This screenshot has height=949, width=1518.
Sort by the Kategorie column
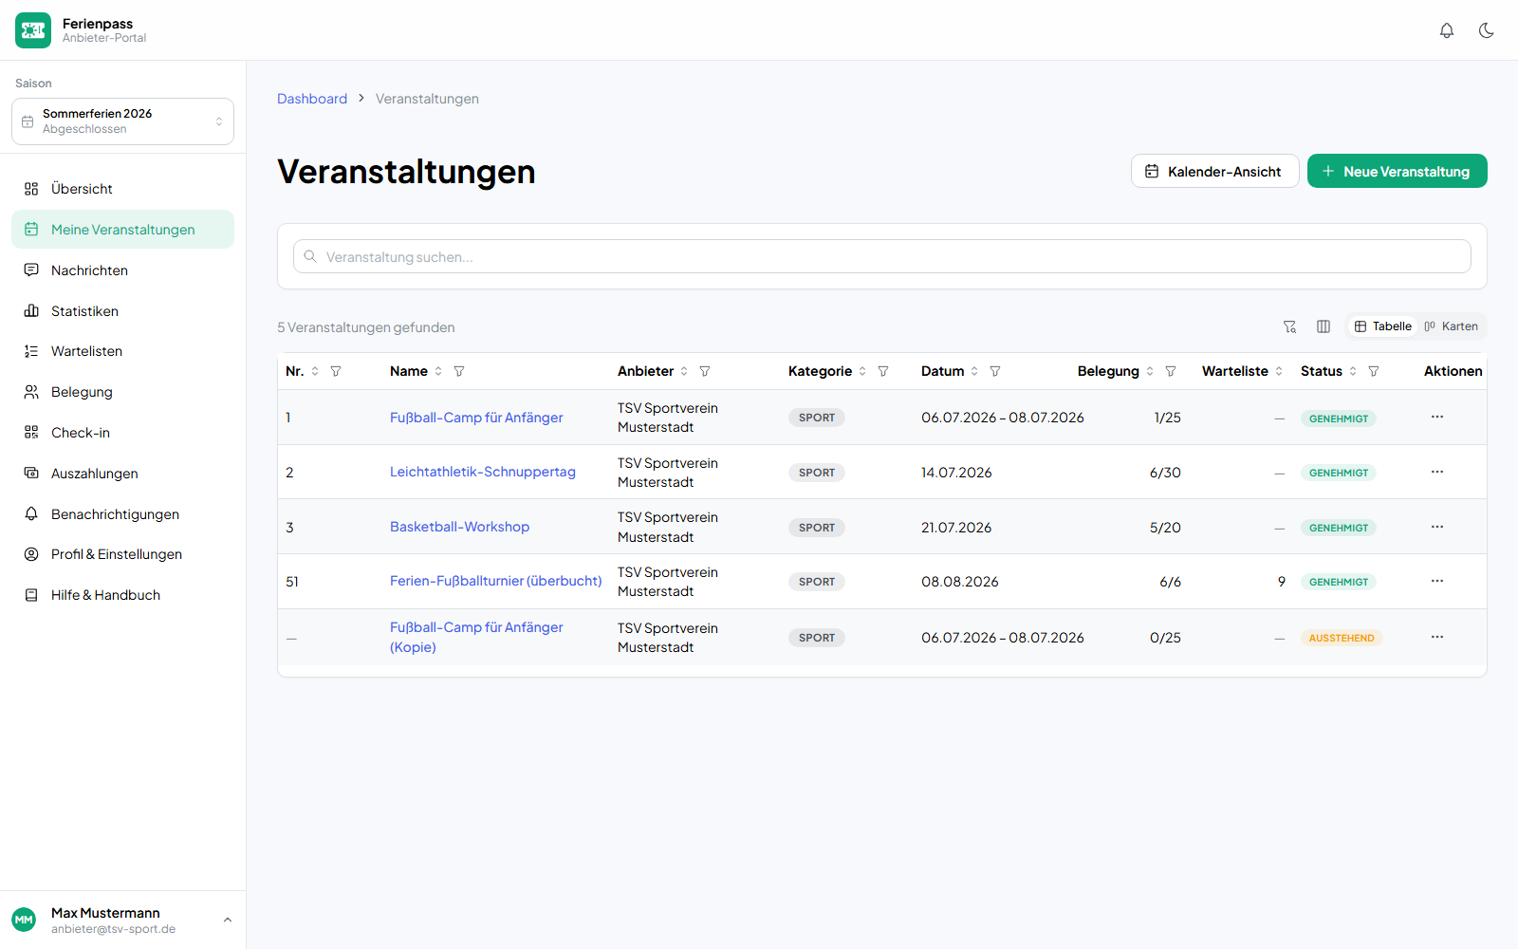862,371
